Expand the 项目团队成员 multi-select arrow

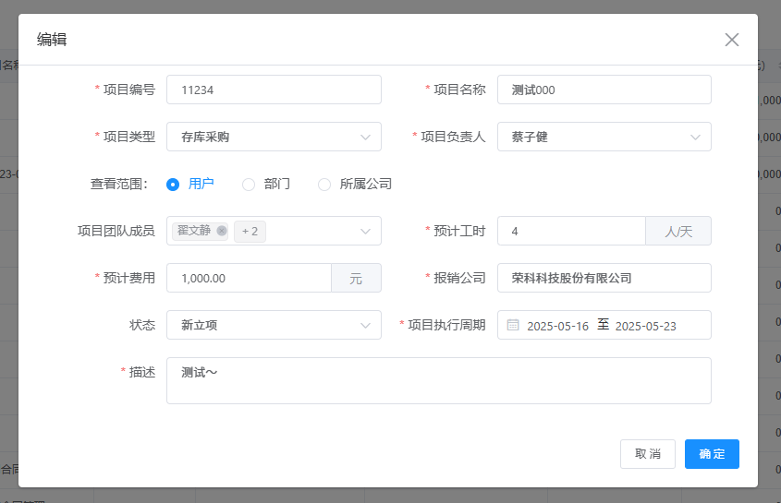365,231
